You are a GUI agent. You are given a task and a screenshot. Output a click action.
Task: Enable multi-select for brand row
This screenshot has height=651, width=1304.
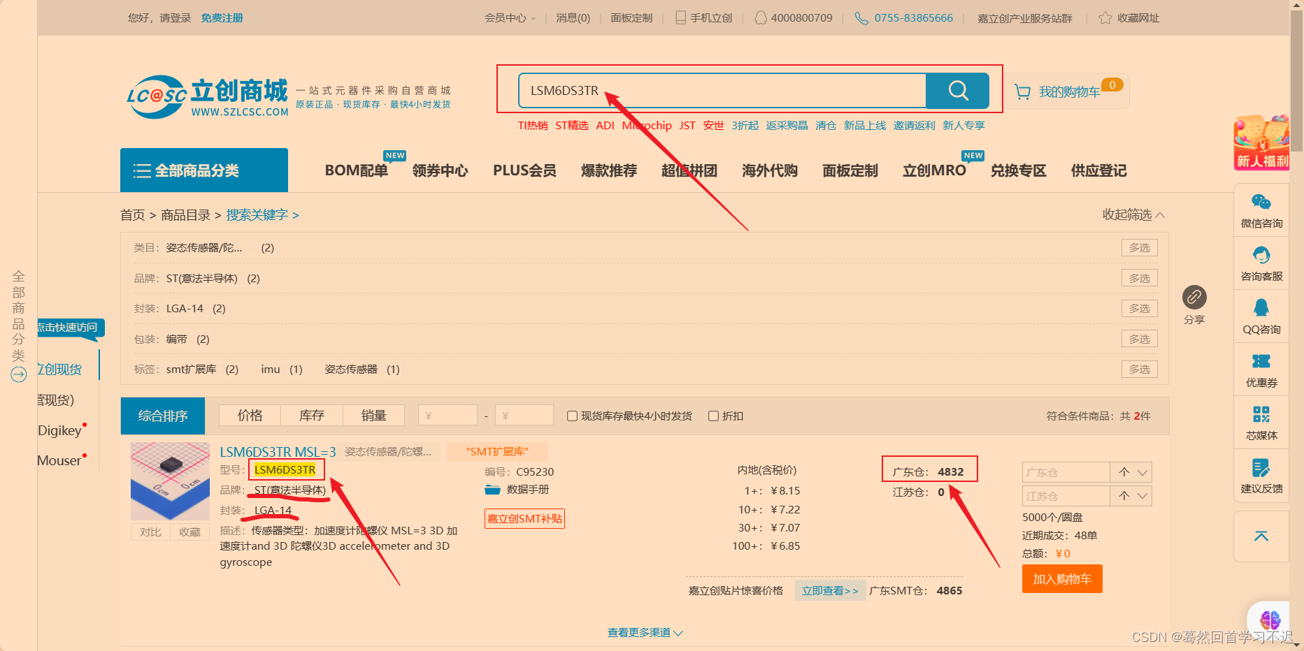(x=1140, y=278)
